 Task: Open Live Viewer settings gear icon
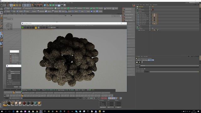(33, 28)
